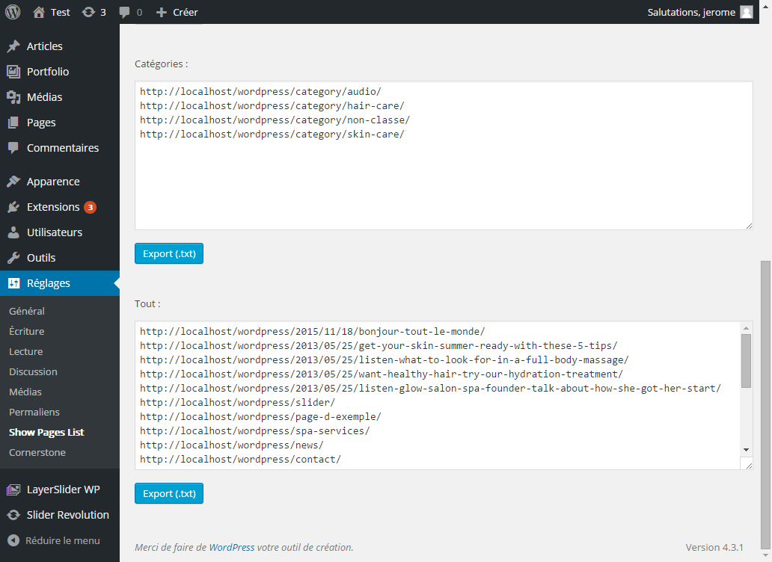This screenshot has height=562, width=772.
Task: Click the user avatar next to jerome
Action: pyautogui.click(x=746, y=12)
